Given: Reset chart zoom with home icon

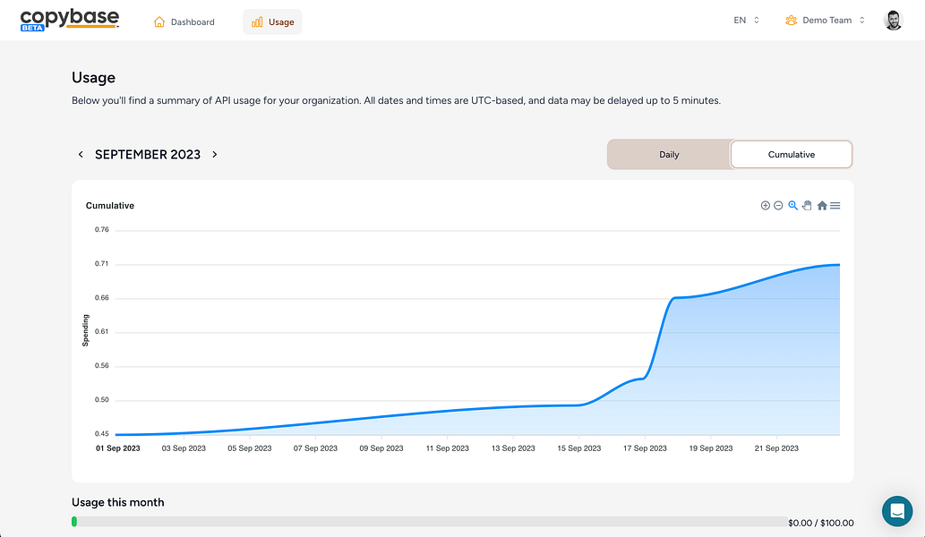Looking at the screenshot, I should coord(822,206).
